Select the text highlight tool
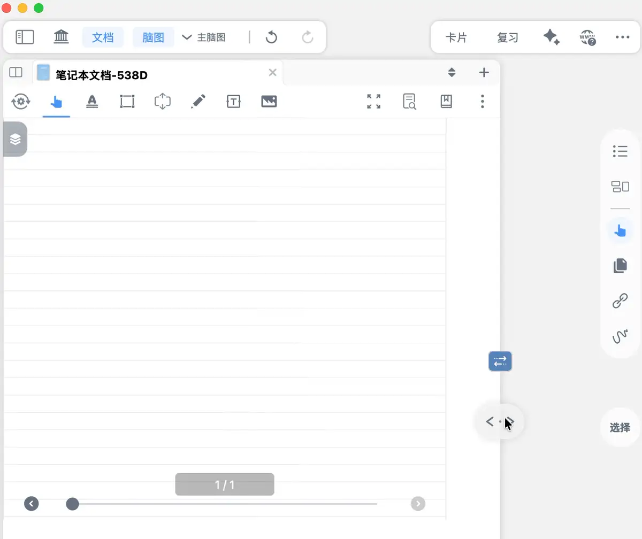The height and width of the screenshot is (539, 642). (x=92, y=101)
